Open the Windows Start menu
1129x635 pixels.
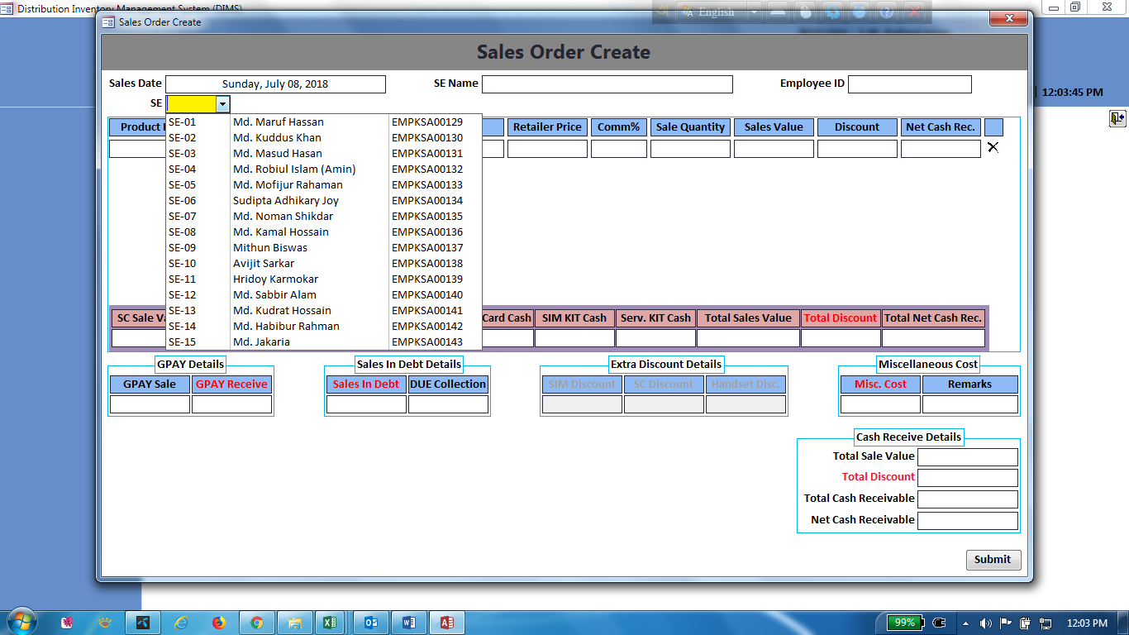pos(21,622)
